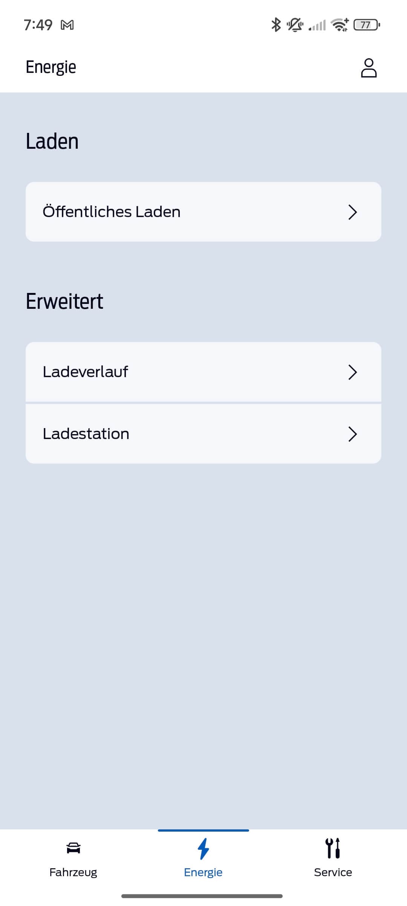This screenshot has height=906, width=407.
Task: Tap the cellular signal strength icon
Action: tap(317, 26)
